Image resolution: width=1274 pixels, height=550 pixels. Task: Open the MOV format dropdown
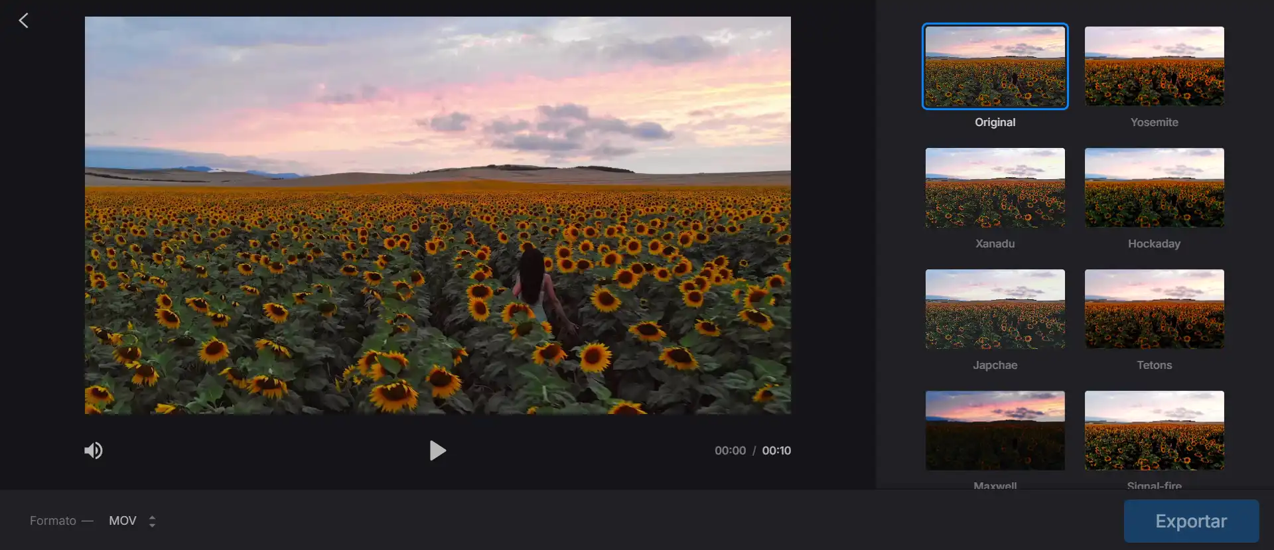(133, 521)
